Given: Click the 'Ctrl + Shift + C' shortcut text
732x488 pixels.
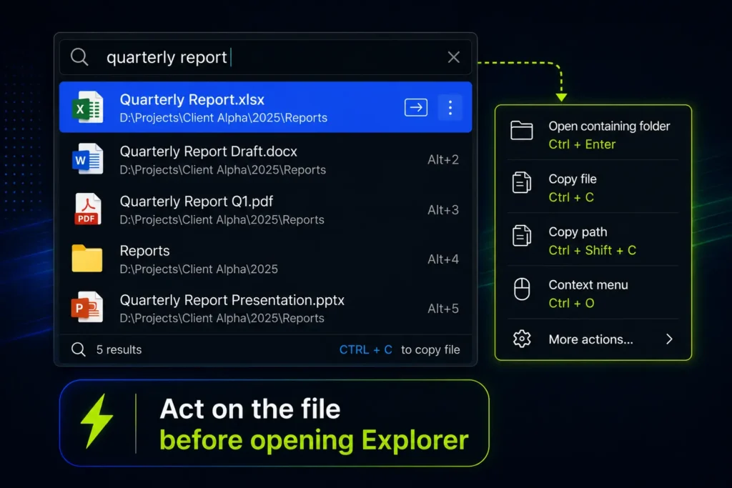Looking at the screenshot, I should click(592, 251).
